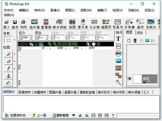Expand the brush tool options arrow
Screen dimensions: 162x121
click(15, 54)
